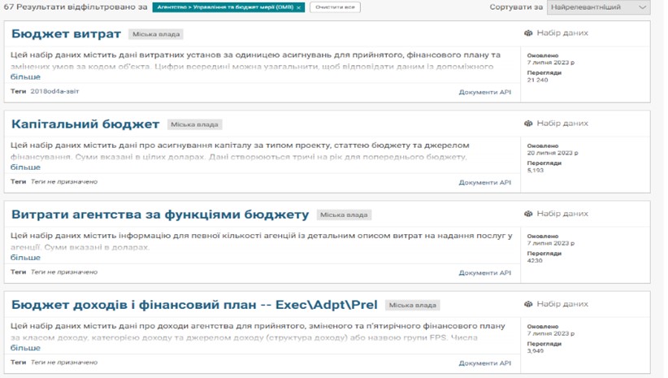Image resolution: width=668 pixels, height=378 pixels.
Task: Click the Агентство Управління та бюджет filter label
Action: tap(225, 7)
